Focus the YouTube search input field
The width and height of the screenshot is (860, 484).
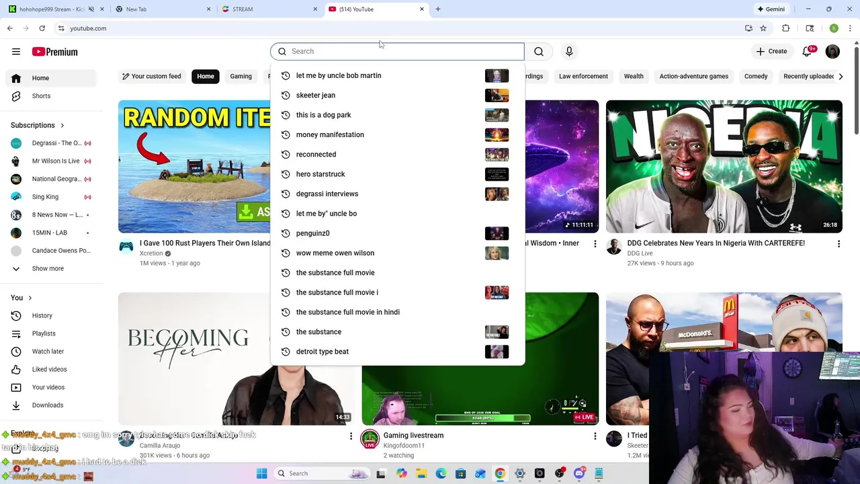point(397,51)
